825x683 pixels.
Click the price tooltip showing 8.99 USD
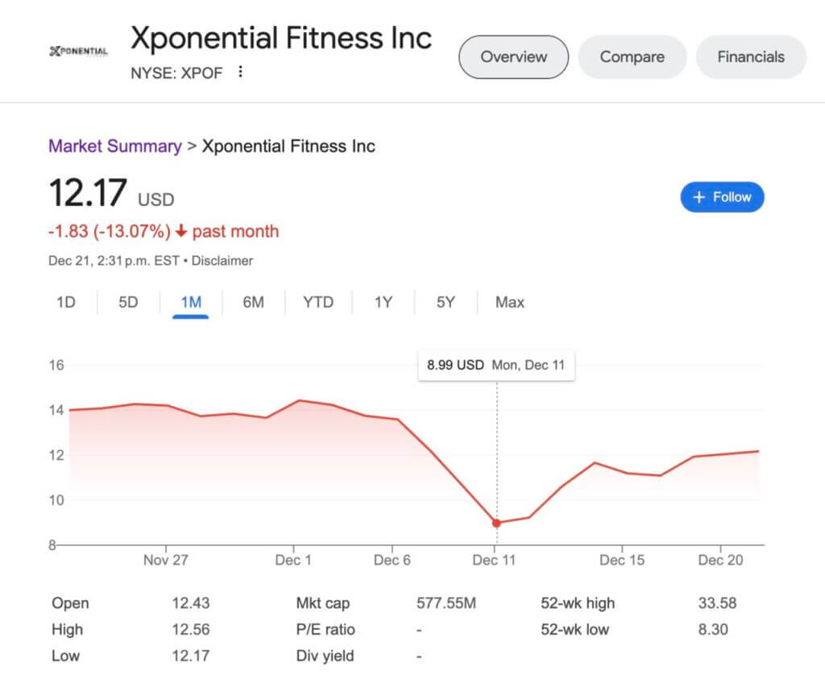click(496, 365)
